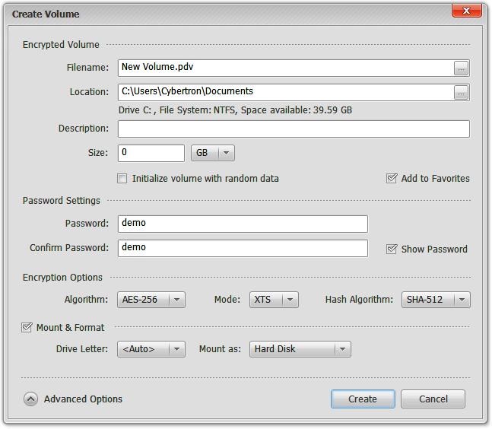This screenshot has height=429, width=492.
Task: Open the AES-256 Algorithm dropdown
Action: click(151, 300)
